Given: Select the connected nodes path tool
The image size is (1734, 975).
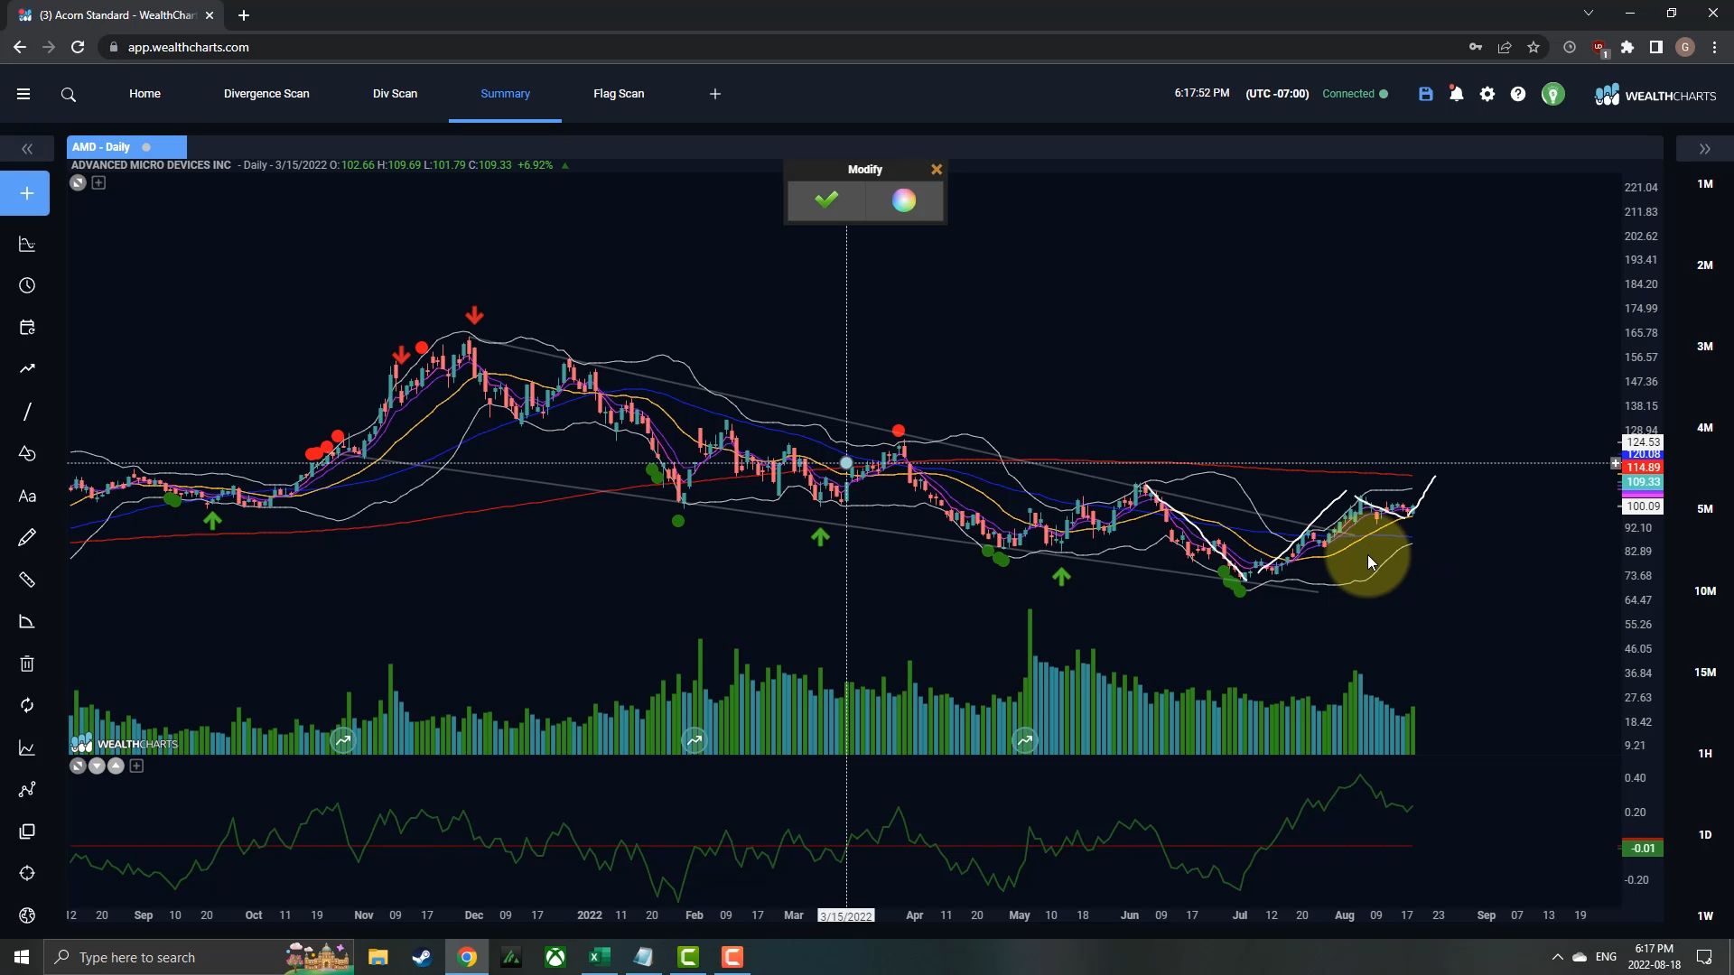Looking at the screenshot, I should (x=27, y=789).
